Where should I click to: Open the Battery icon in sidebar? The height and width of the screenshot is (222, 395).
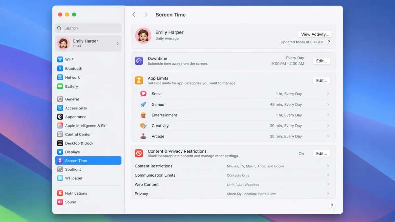tap(60, 86)
